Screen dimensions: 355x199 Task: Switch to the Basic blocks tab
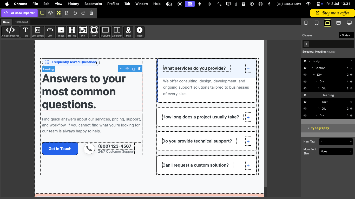pos(6,22)
